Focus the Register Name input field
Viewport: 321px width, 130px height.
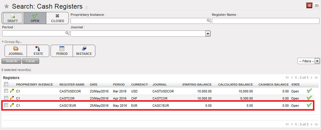point(265,21)
